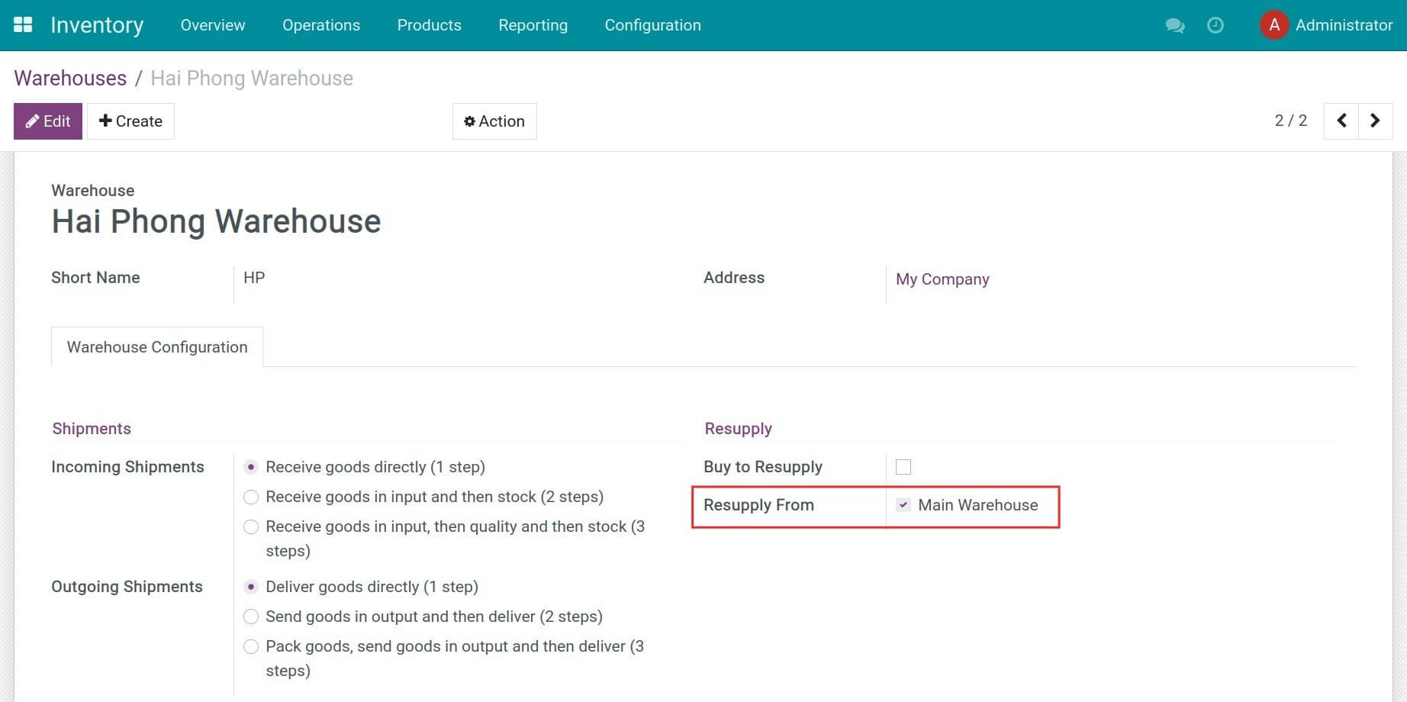Select Pack goods, send in output, deliver
Screen dimensions: 1407x702
pyautogui.click(x=251, y=646)
